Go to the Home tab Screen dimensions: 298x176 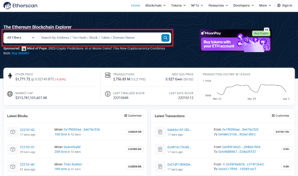136,6
